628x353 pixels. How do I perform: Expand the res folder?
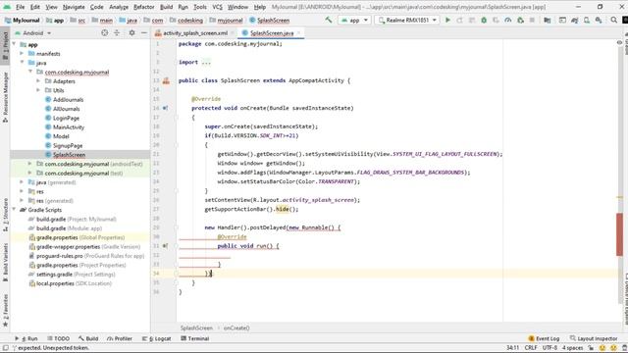(x=22, y=192)
